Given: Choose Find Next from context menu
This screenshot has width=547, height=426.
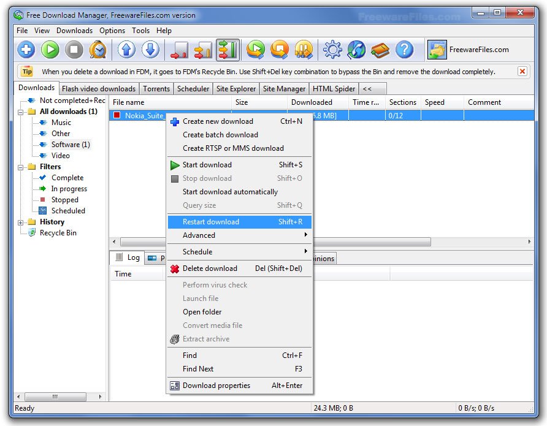Looking at the screenshot, I should [239, 369].
